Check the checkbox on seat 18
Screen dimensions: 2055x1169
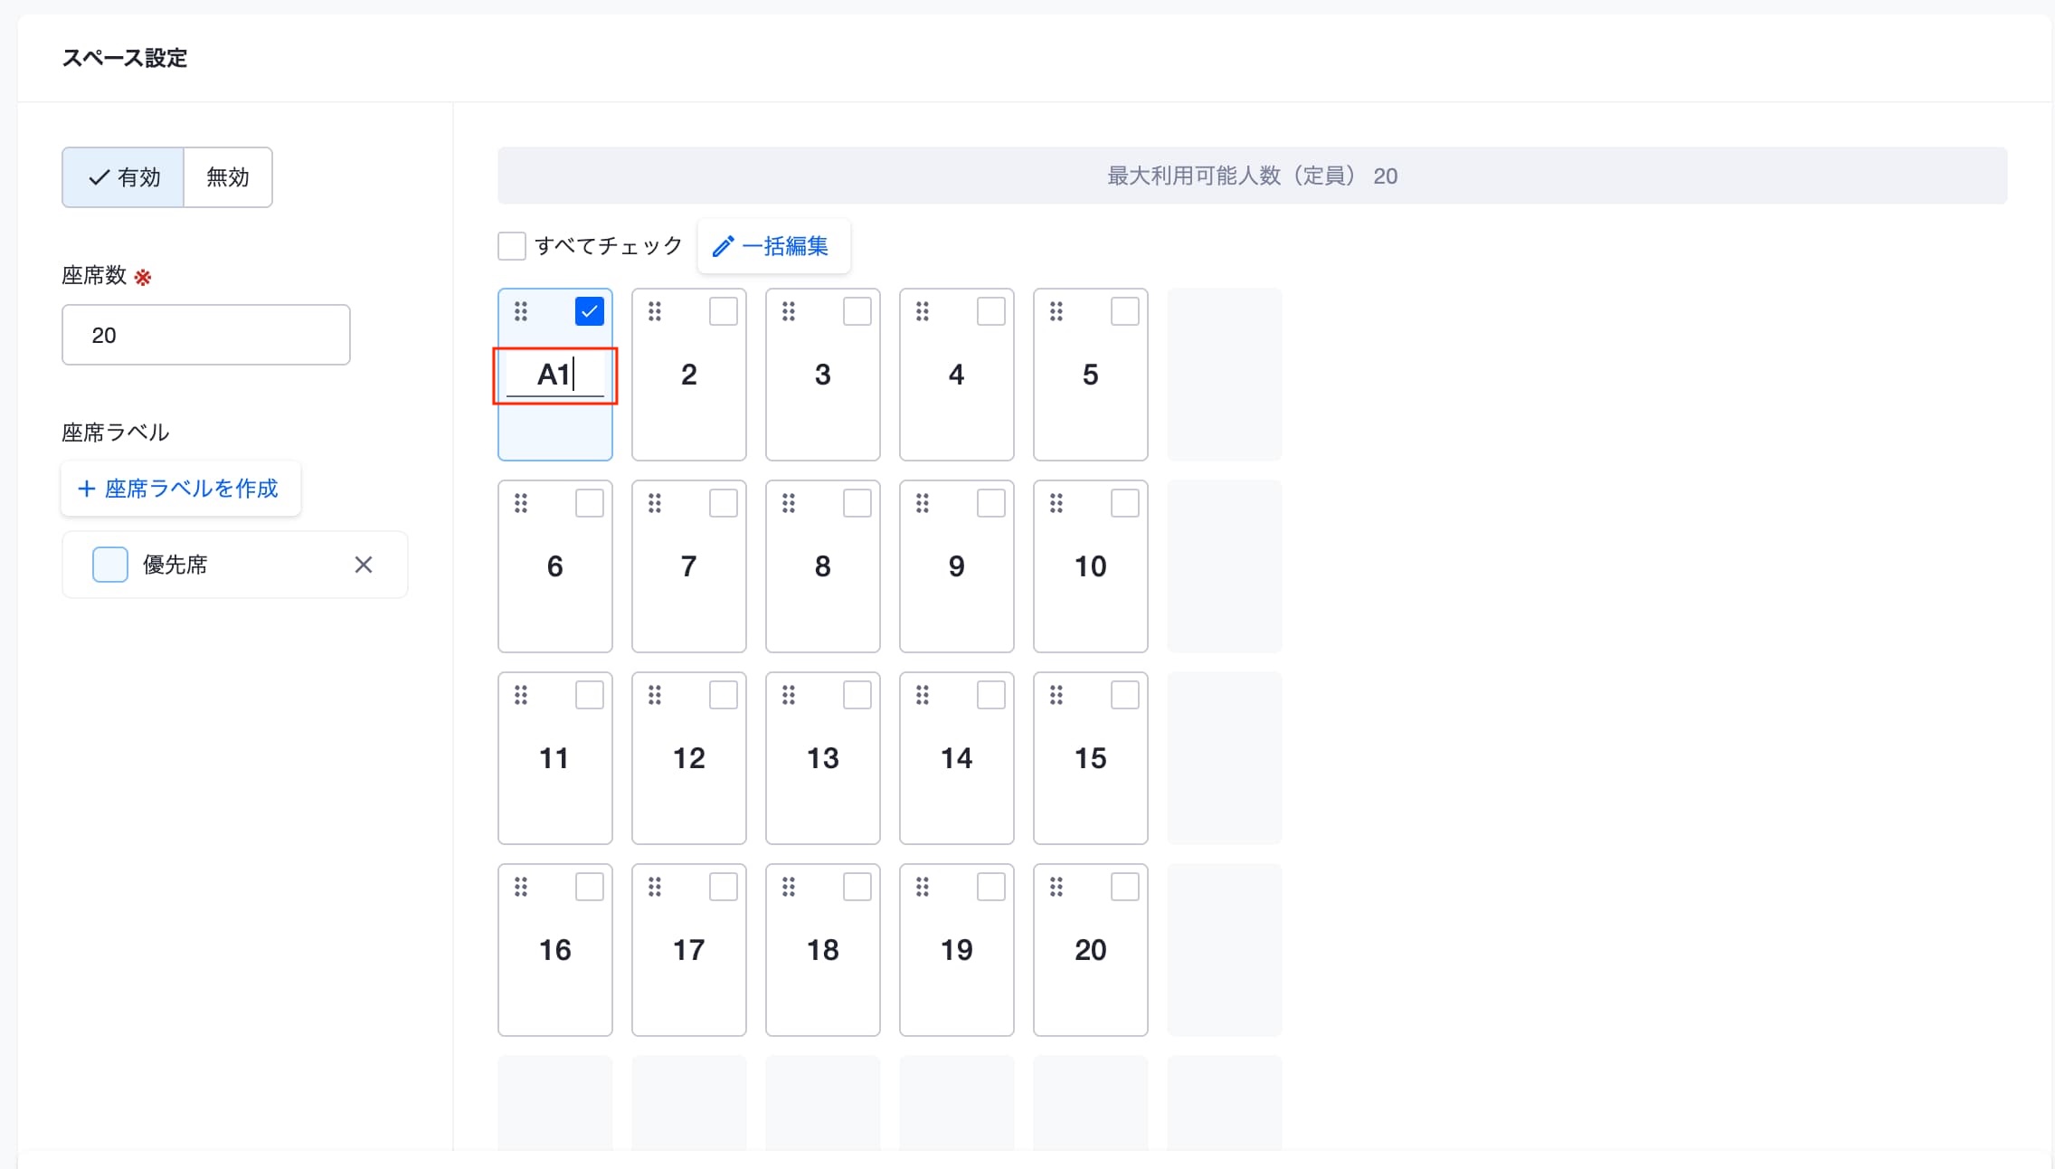pyautogui.click(x=857, y=887)
